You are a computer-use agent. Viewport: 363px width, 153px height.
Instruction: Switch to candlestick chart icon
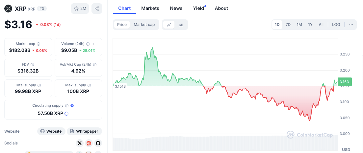(181, 25)
